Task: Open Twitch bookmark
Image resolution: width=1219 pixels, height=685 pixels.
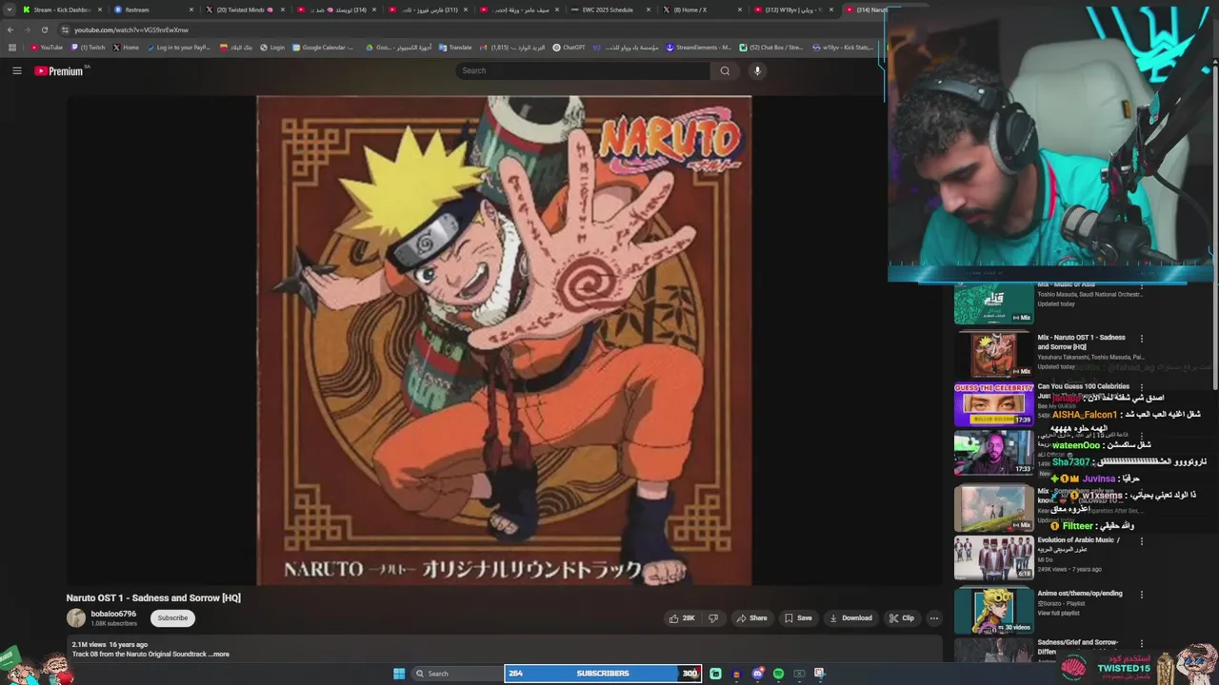Action: point(89,48)
